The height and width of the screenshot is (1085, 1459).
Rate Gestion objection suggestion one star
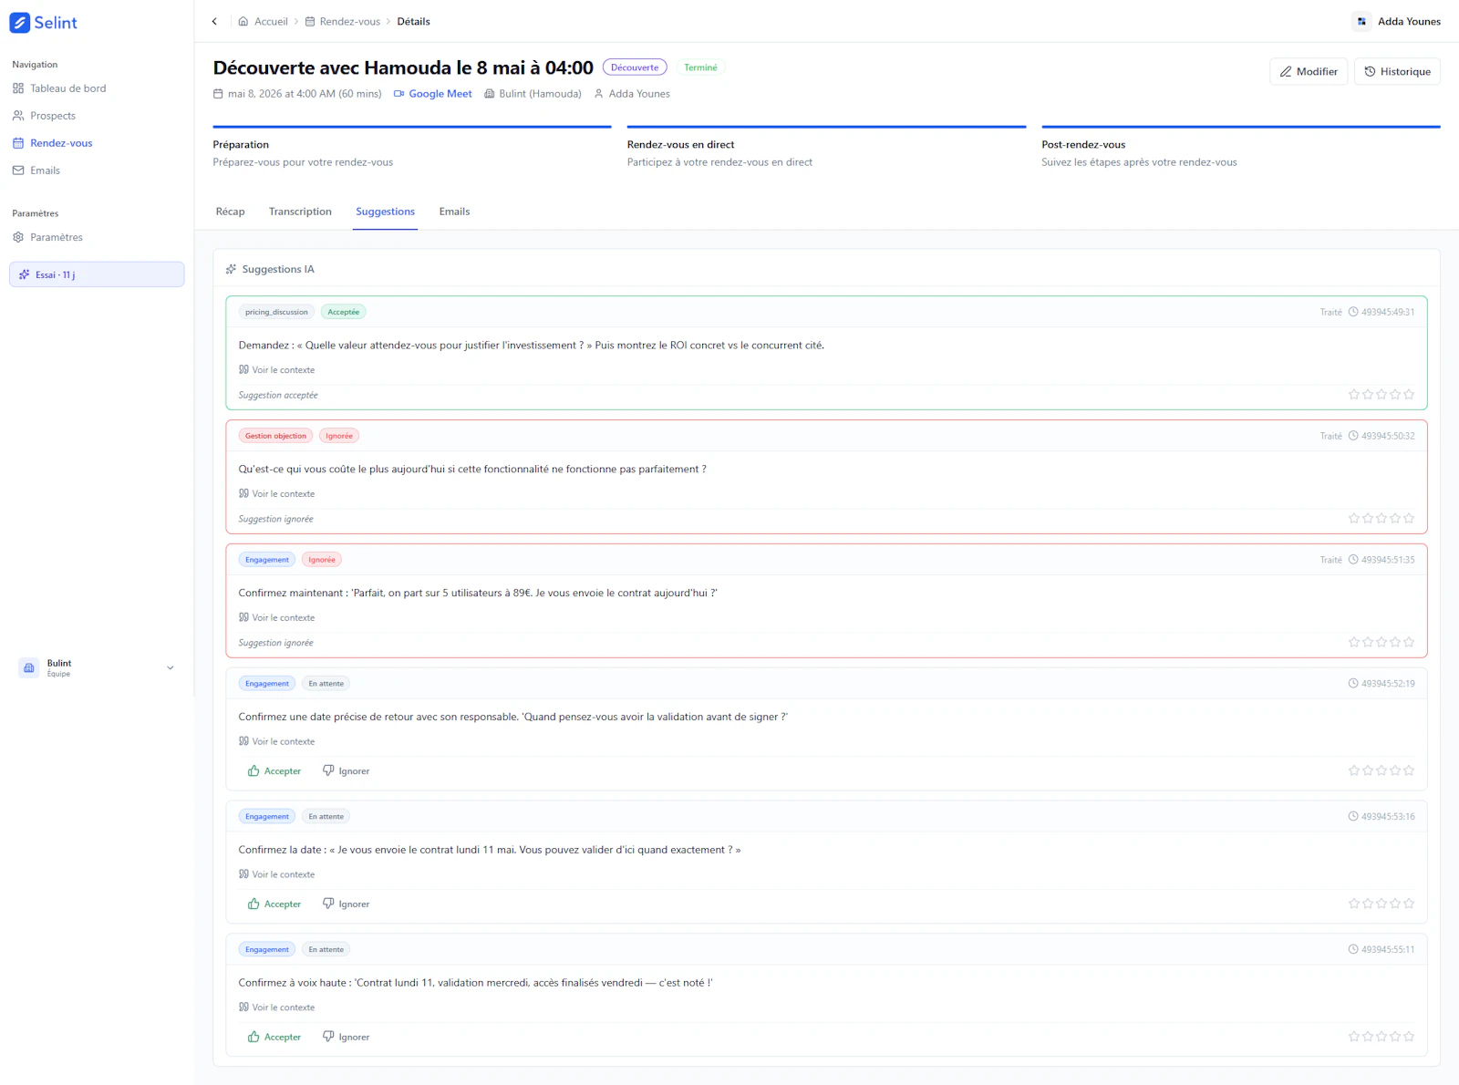[x=1354, y=519]
